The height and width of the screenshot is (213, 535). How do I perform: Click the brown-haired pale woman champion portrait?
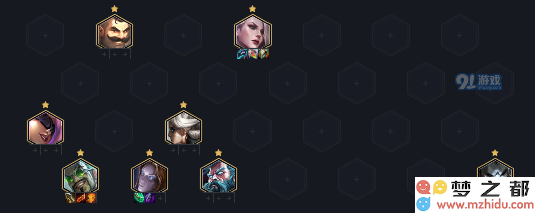150,176
